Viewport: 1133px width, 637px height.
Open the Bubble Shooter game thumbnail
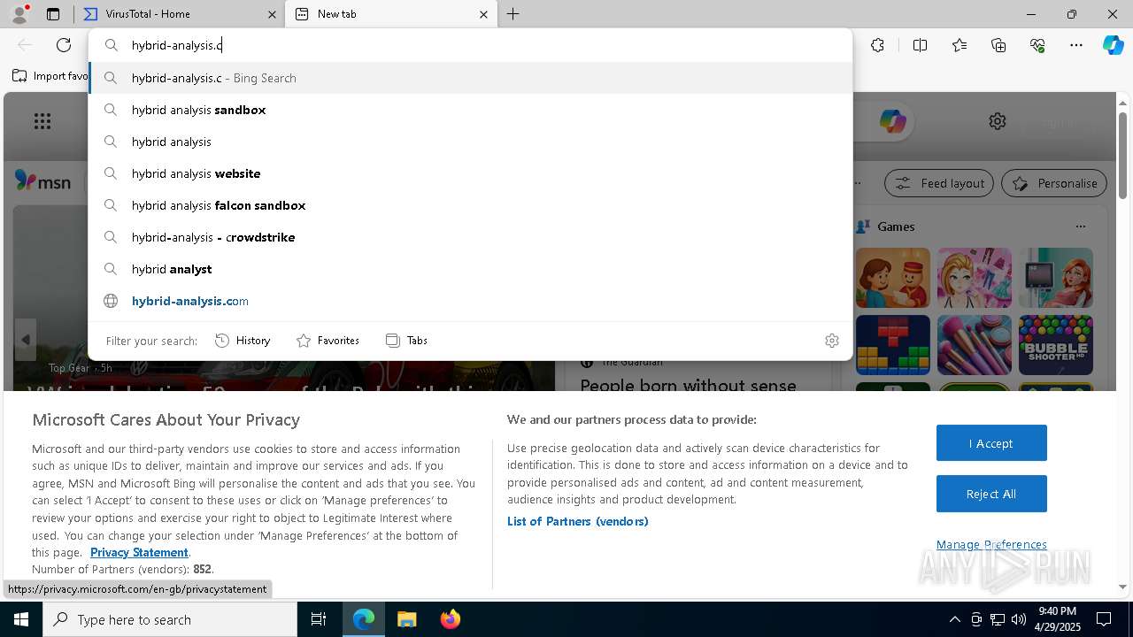coord(1056,345)
